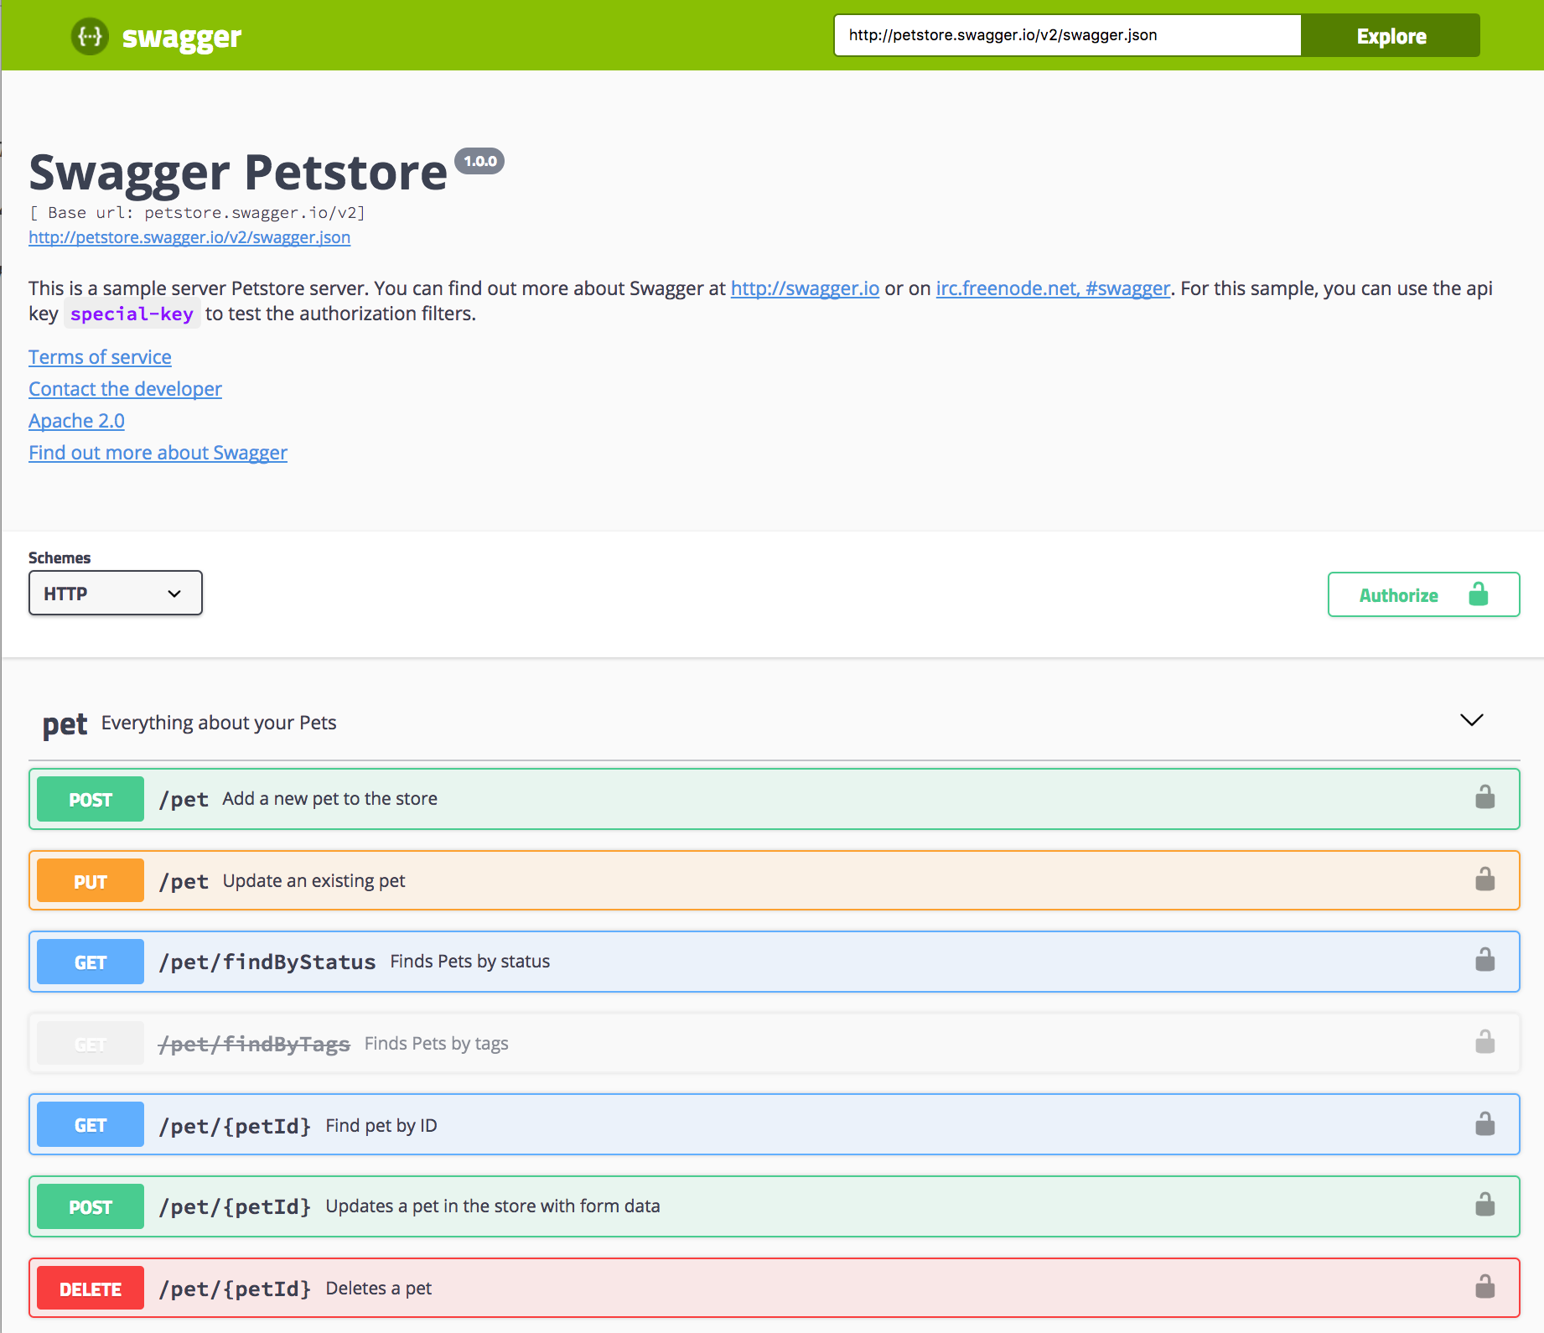Viewport: 1544px width, 1333px height.
Task: Expand GET /pet/{petId} Find pet by ID
Action: 774,1124
